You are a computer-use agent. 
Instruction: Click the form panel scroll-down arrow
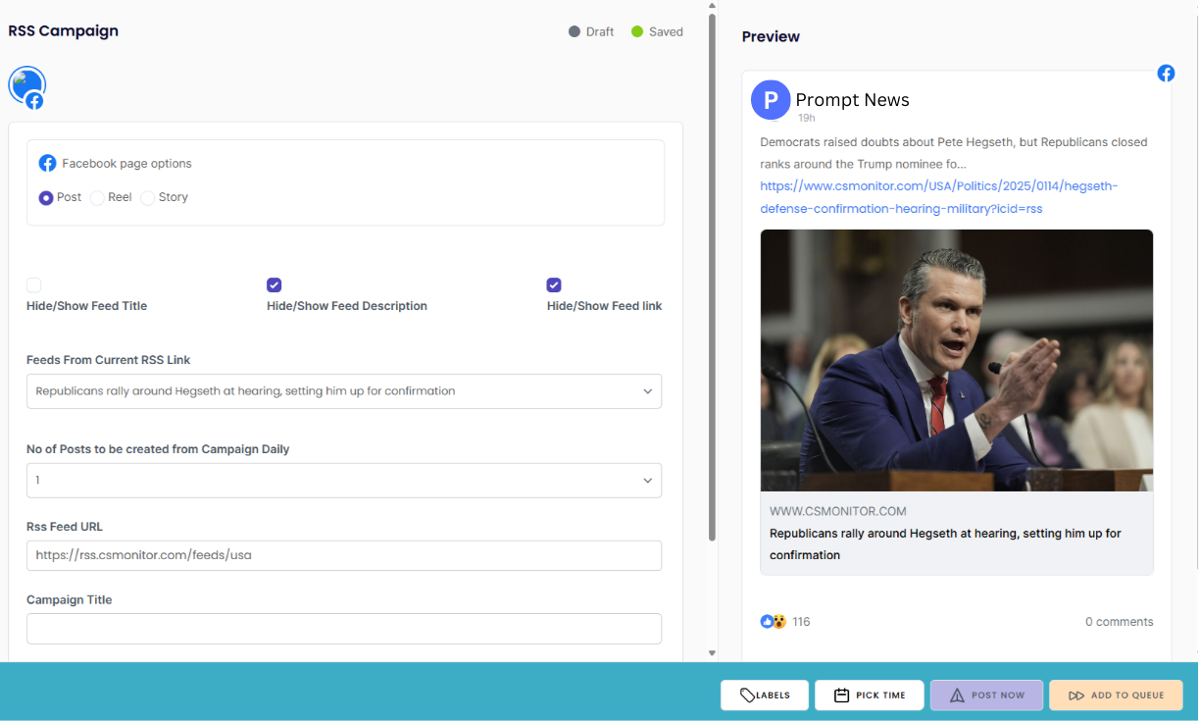[x=712, y=652]
